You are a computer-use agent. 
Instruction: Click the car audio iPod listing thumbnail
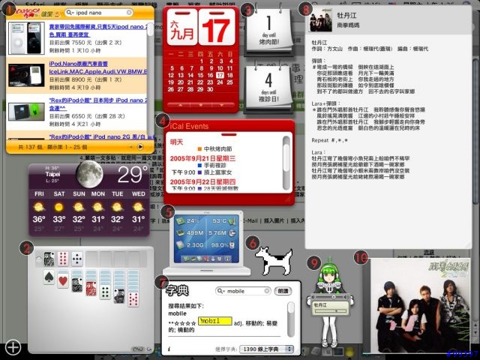pos(27,75)
